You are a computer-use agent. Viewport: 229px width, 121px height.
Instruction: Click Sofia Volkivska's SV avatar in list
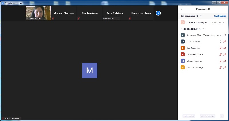click(x=183, y=41)
